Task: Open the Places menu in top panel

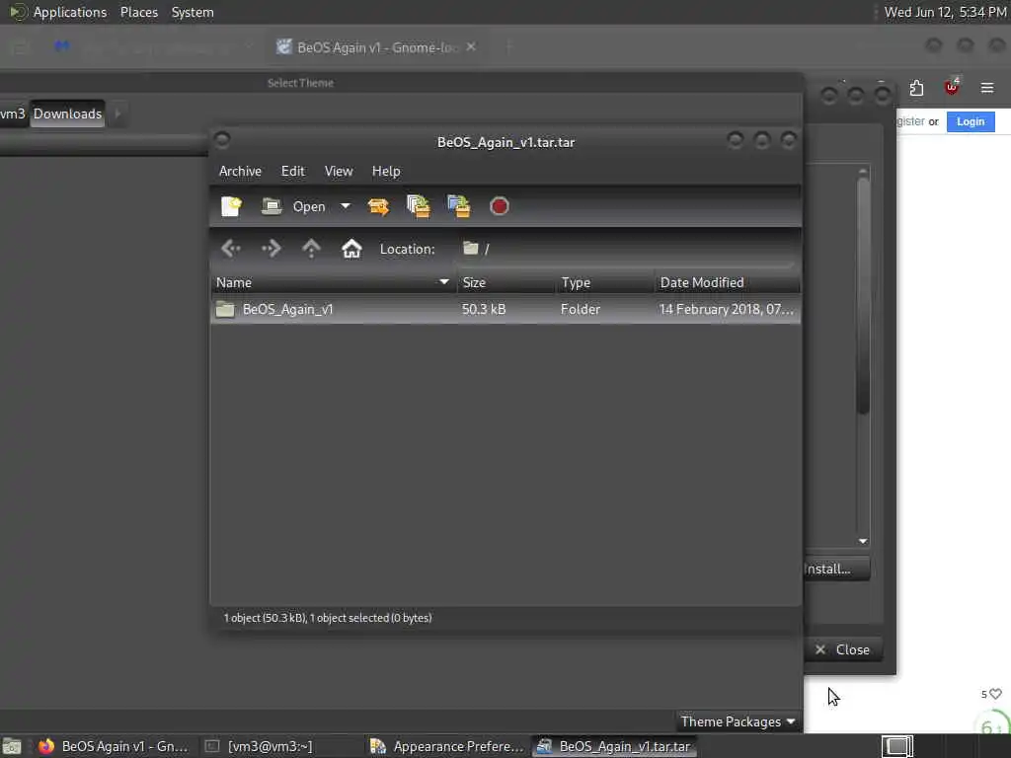Action: (x=139, y=12)
